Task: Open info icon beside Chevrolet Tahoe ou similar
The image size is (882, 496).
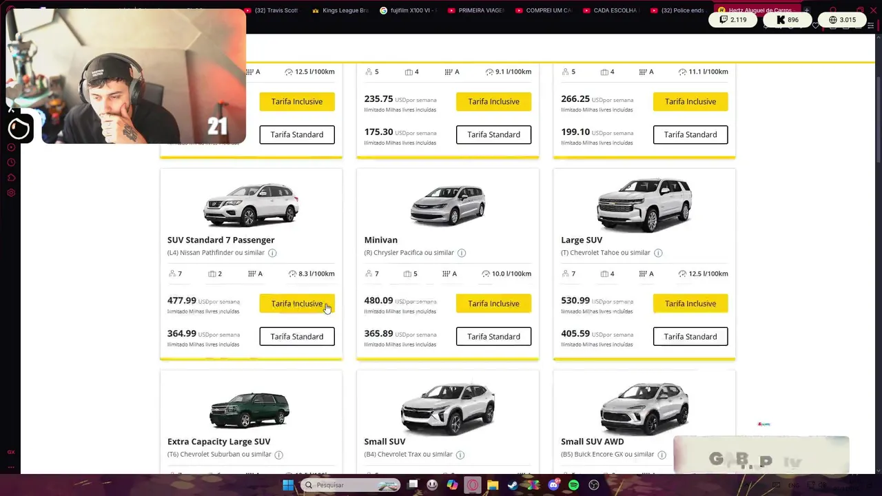Action: tap(658, 253)
